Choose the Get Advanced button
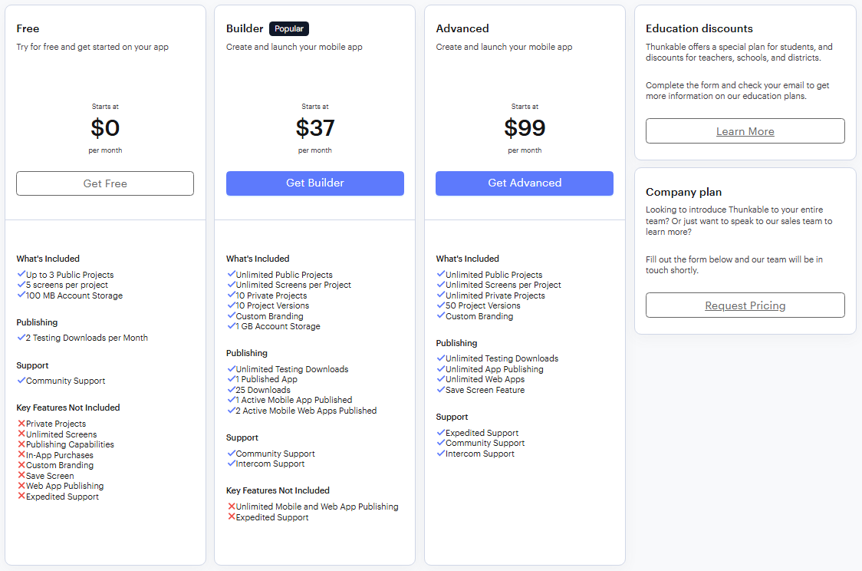The width and height of the screenshot is (862, 571). tap(525, 183)
